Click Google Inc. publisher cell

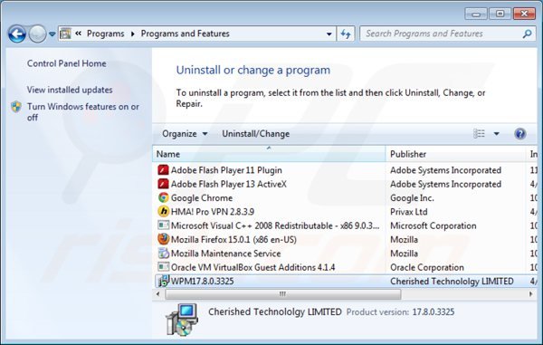pyautogui.click(x=412, y=197)
